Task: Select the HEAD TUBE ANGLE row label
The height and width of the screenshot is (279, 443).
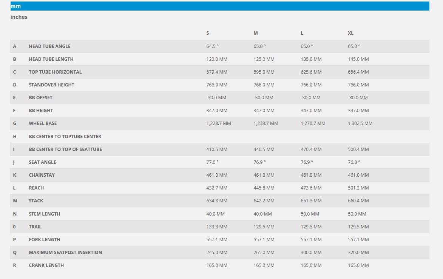Action: pos(49,46)
